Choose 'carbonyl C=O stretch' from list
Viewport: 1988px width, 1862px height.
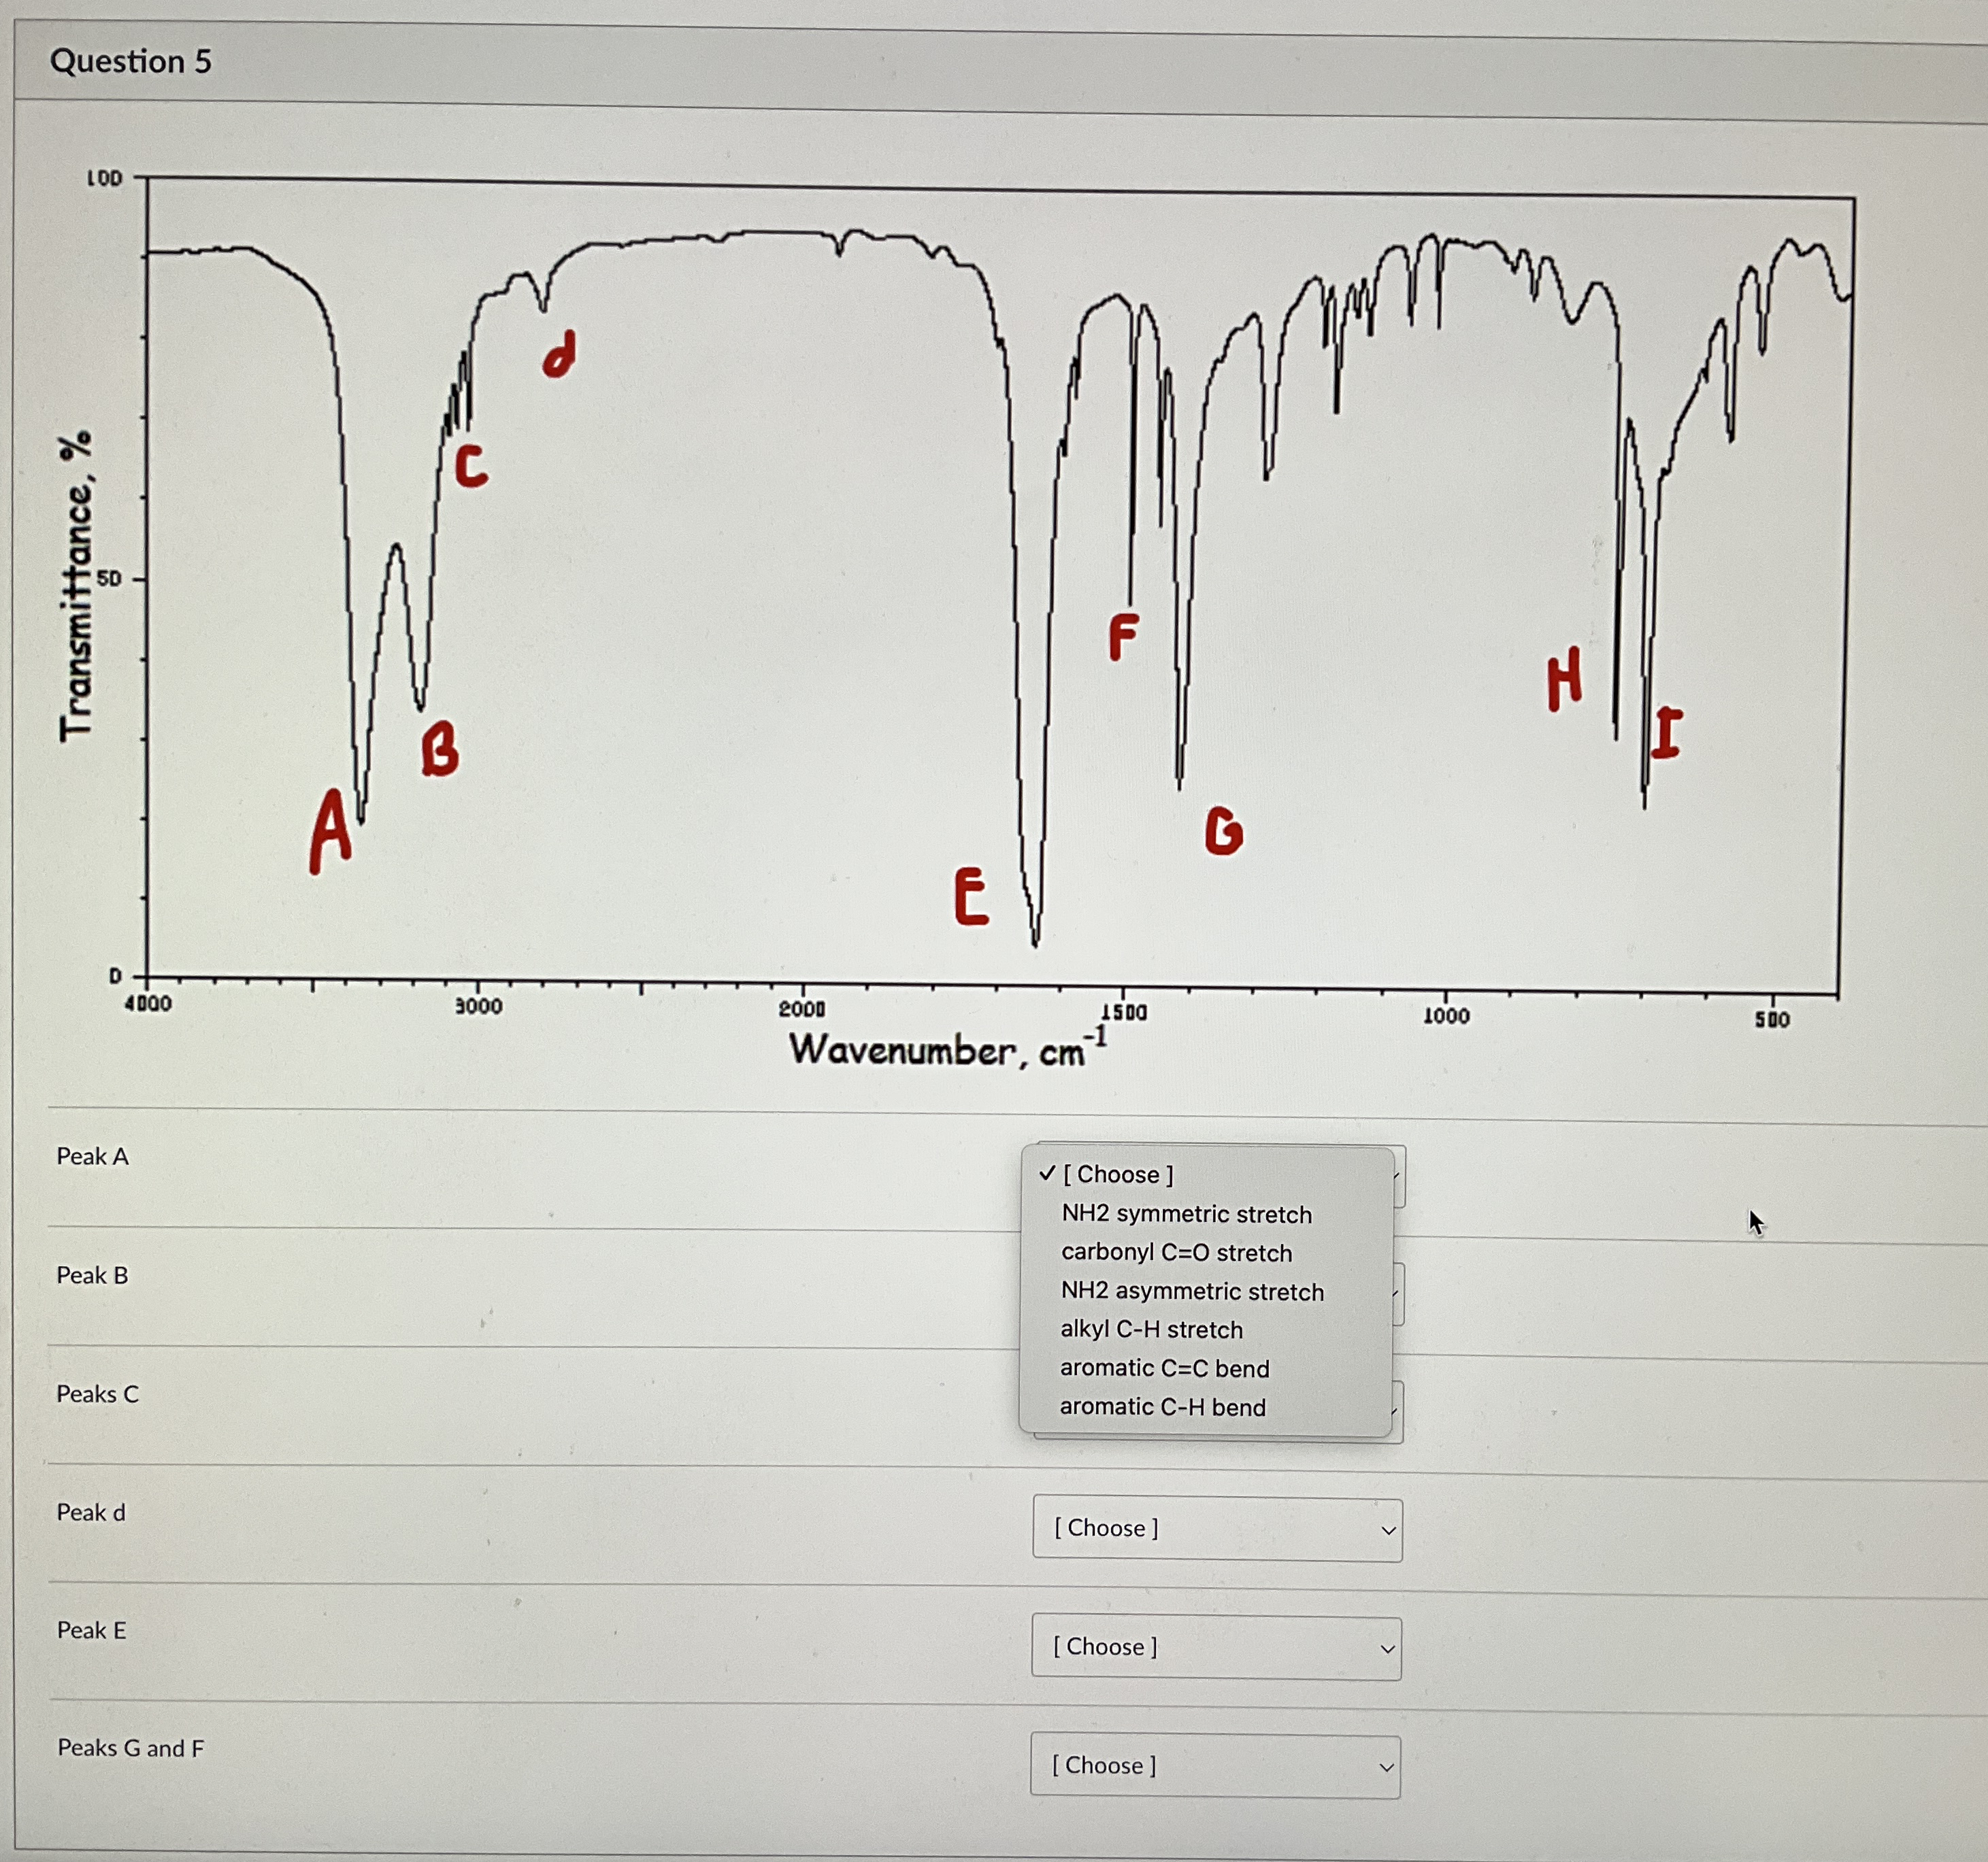coord(1176,1252)
